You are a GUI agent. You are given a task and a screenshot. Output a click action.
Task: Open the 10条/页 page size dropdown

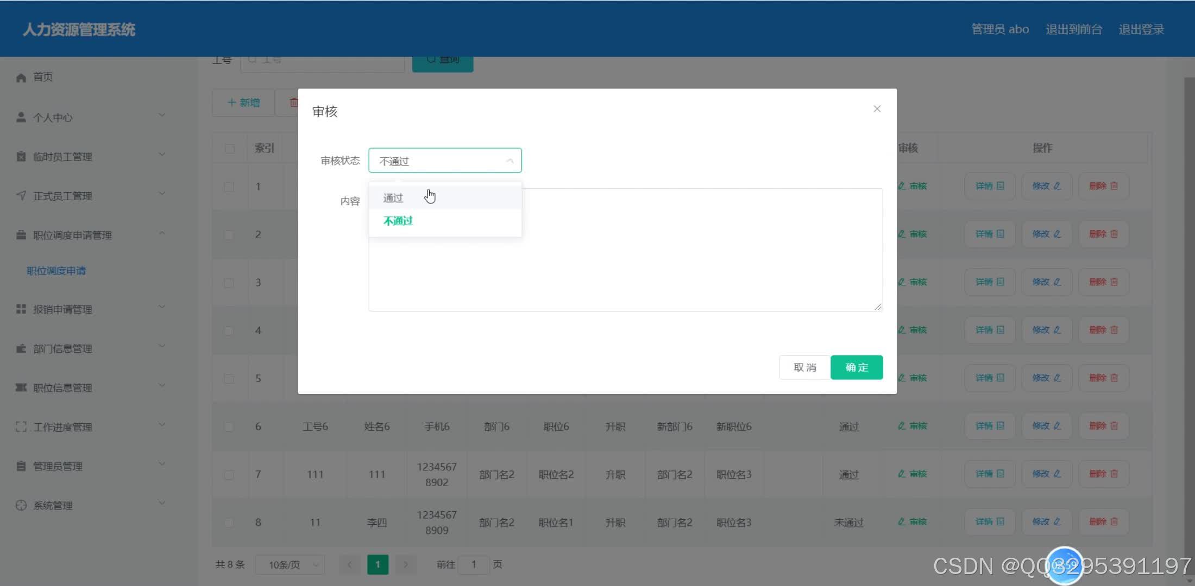[x=290, y=565]
